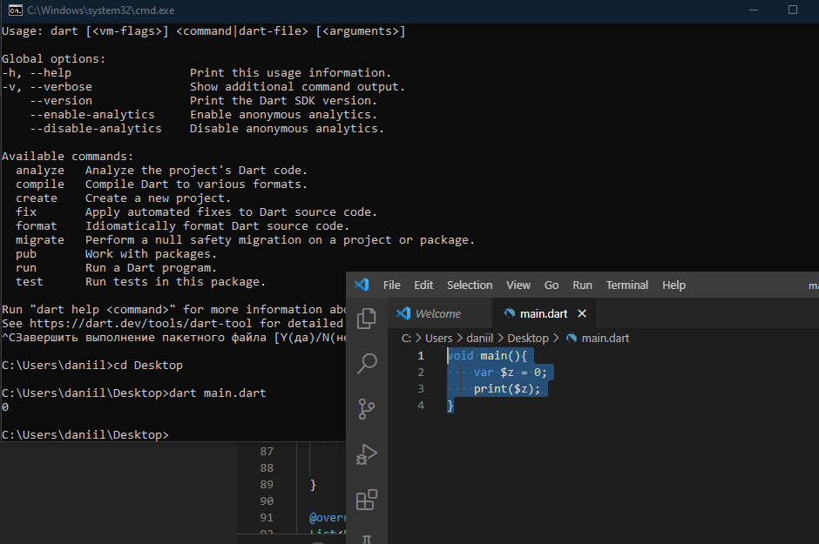
Task: Click the daniil breadcrumb segment
Action: coord(479,338)
